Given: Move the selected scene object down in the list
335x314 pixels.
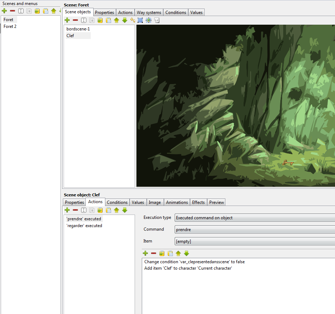Looking at the screenshot, I should click(125, 20).
